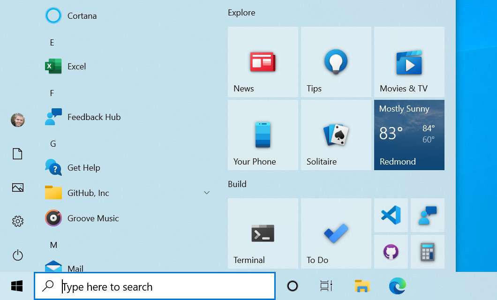Click the Power button in Start
Screen dimensions: 497x300
point(18,255)
